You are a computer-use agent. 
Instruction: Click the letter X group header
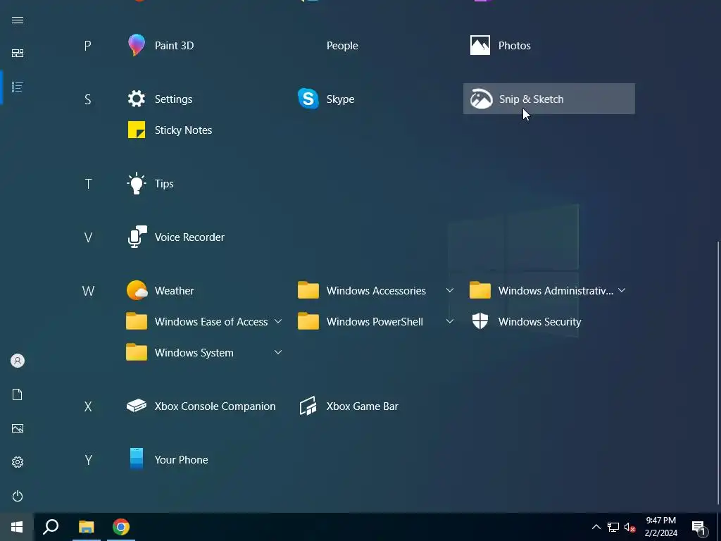click(88, 406)
